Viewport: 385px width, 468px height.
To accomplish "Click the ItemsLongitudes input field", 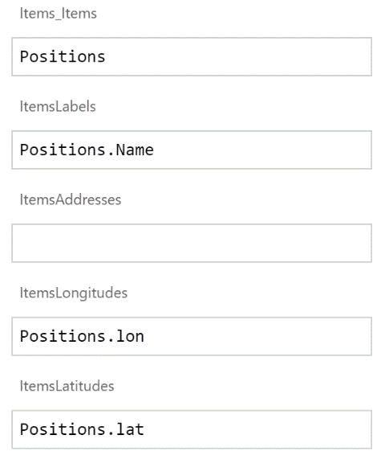I will tap(192, 336).
